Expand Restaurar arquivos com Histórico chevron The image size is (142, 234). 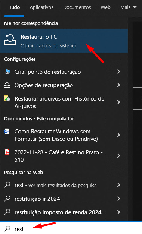(119, 102)
